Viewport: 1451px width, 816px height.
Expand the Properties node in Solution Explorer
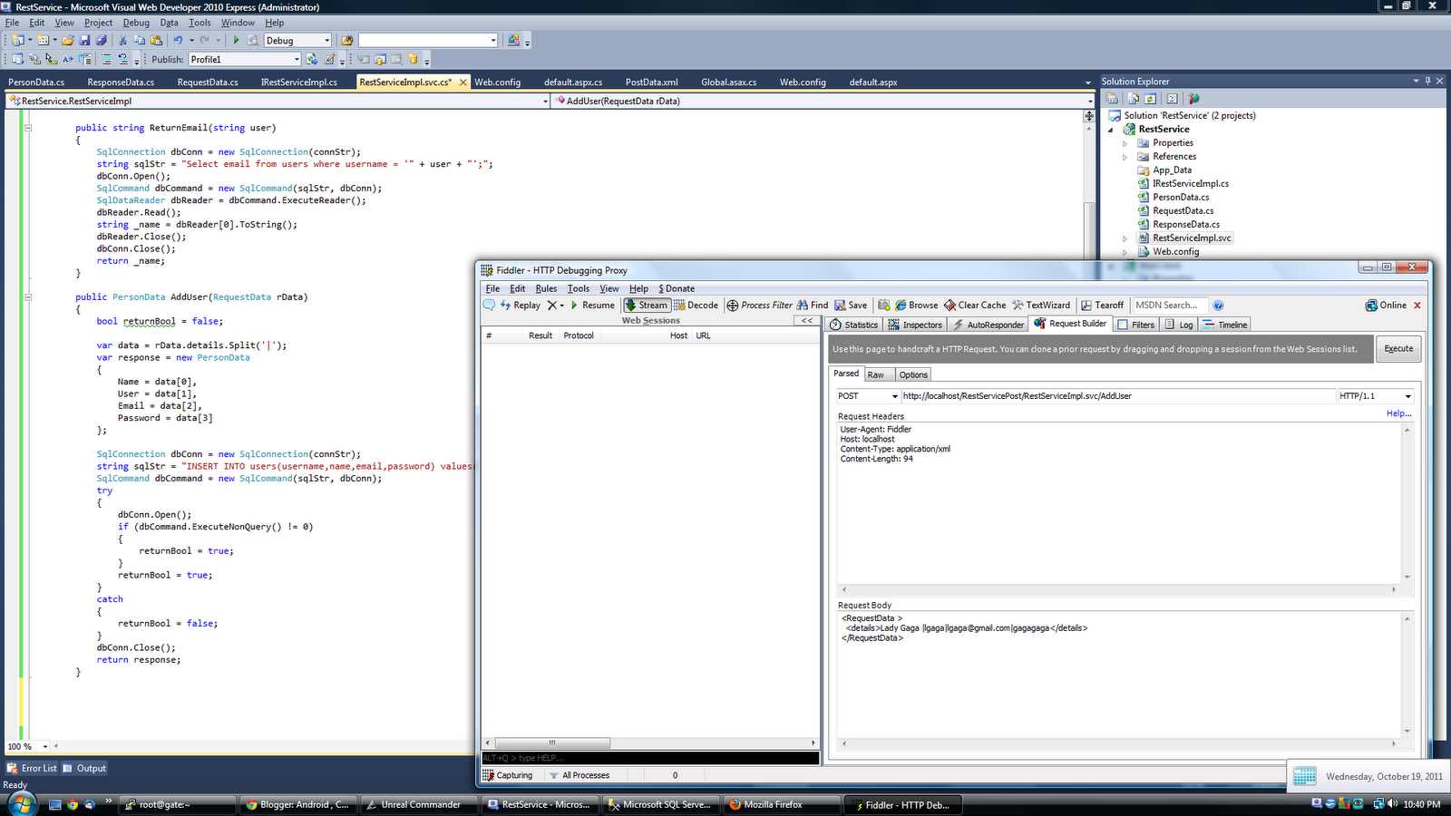pyautogui.click(x=1125, y=143)
